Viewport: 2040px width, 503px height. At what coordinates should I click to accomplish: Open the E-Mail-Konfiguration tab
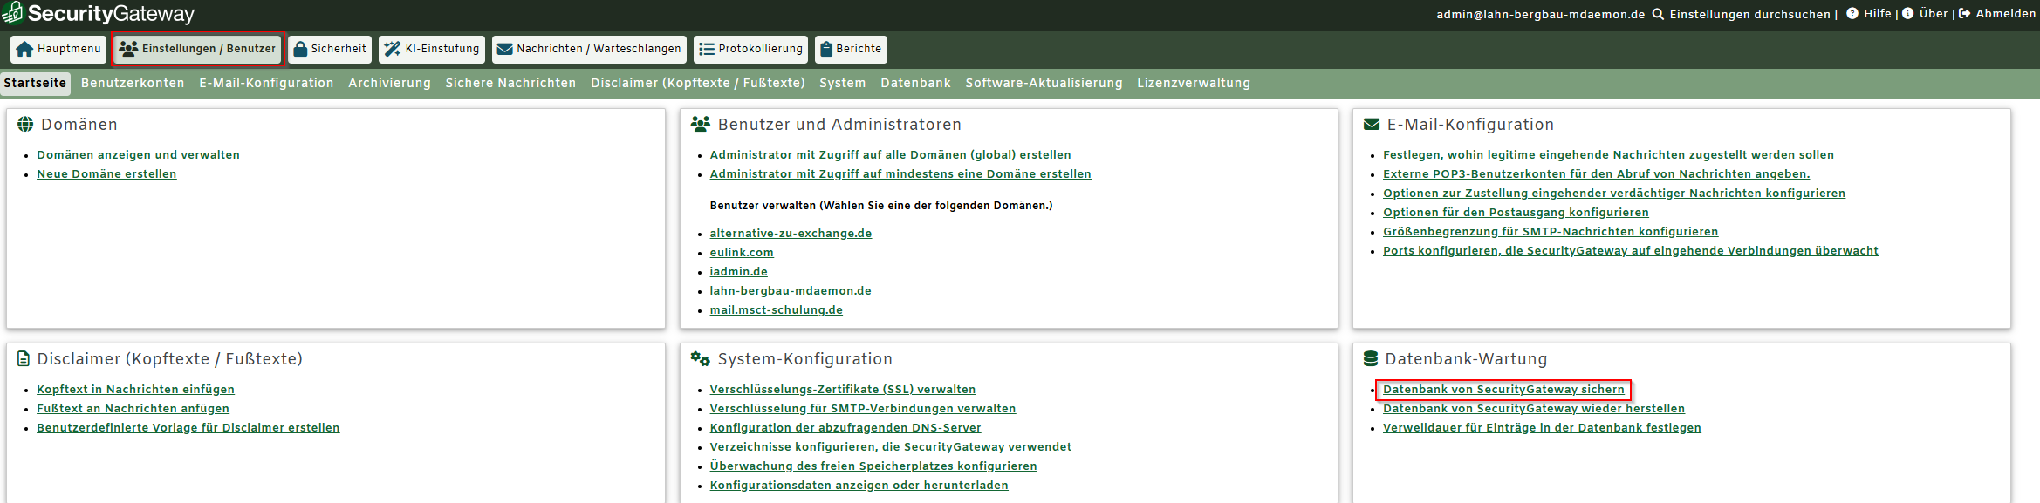pos(266,83)
